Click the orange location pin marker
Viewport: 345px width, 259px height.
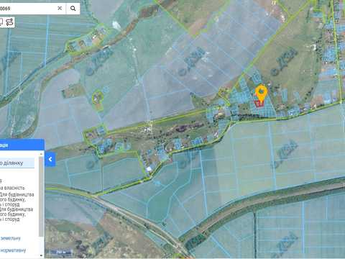[261, 93]
